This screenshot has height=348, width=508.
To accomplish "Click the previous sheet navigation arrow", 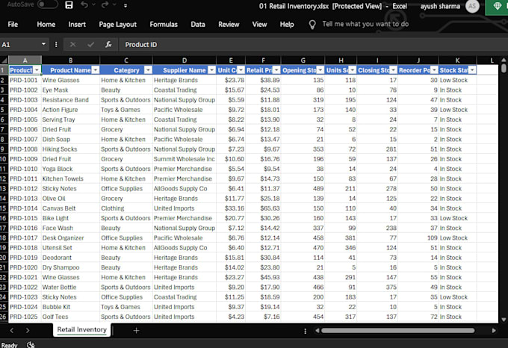I will tap(12, 331).
